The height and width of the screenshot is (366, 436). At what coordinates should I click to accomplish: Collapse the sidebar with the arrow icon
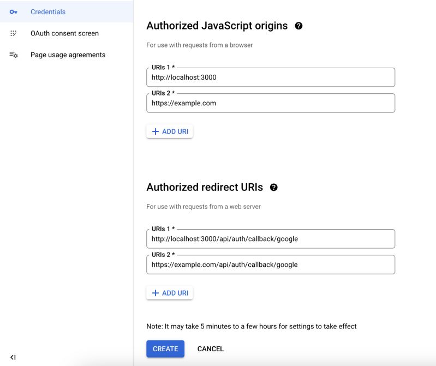[13, 357]
